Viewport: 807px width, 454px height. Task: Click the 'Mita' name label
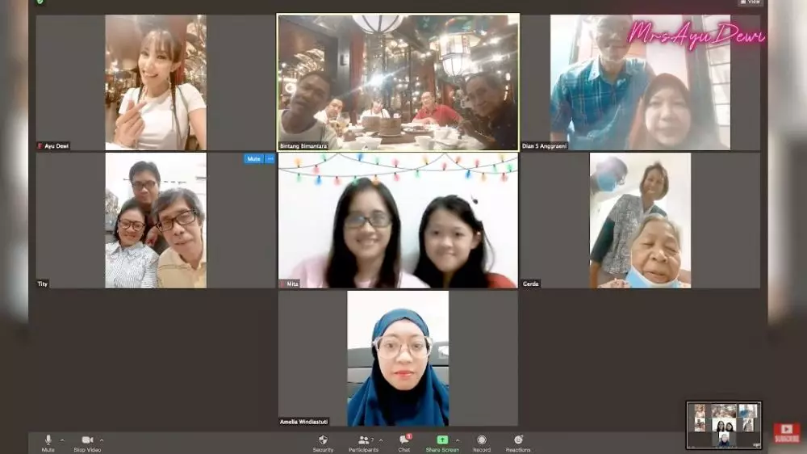(x=290, y=284)
